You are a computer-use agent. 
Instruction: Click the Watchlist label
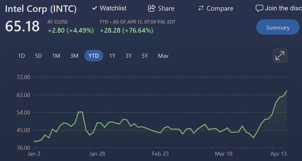click(113, 8)
